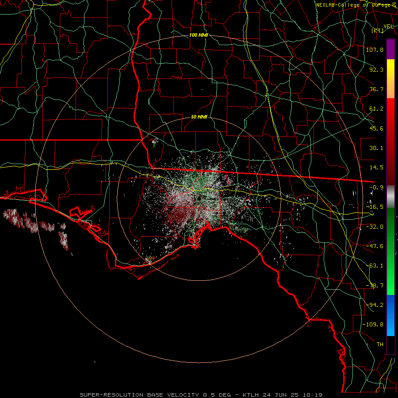Select the 30.1 scale value

376,148
